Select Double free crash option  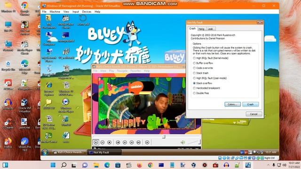coord(201,93)
